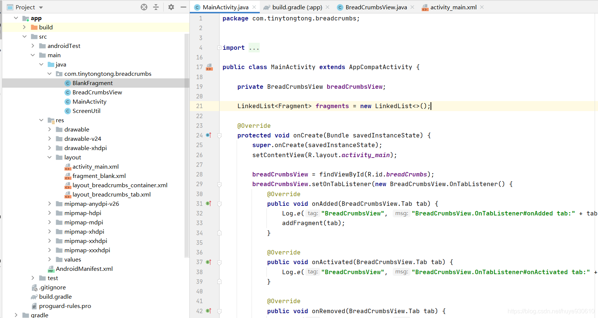598x318 pixels.
Task: Expand the drawable folder
Action: [49, 129]
